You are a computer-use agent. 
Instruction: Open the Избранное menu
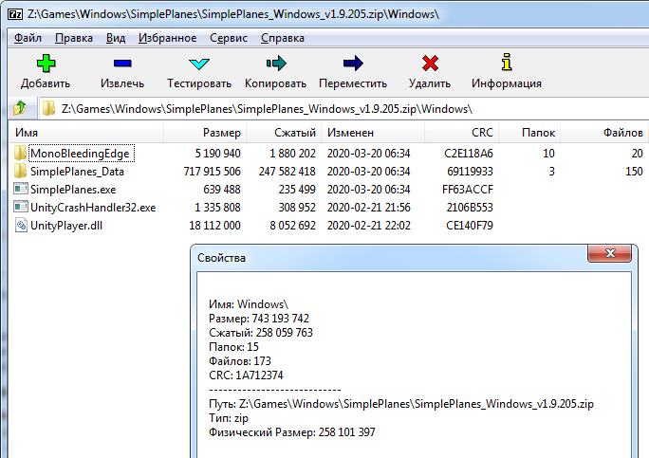(168, 38)
